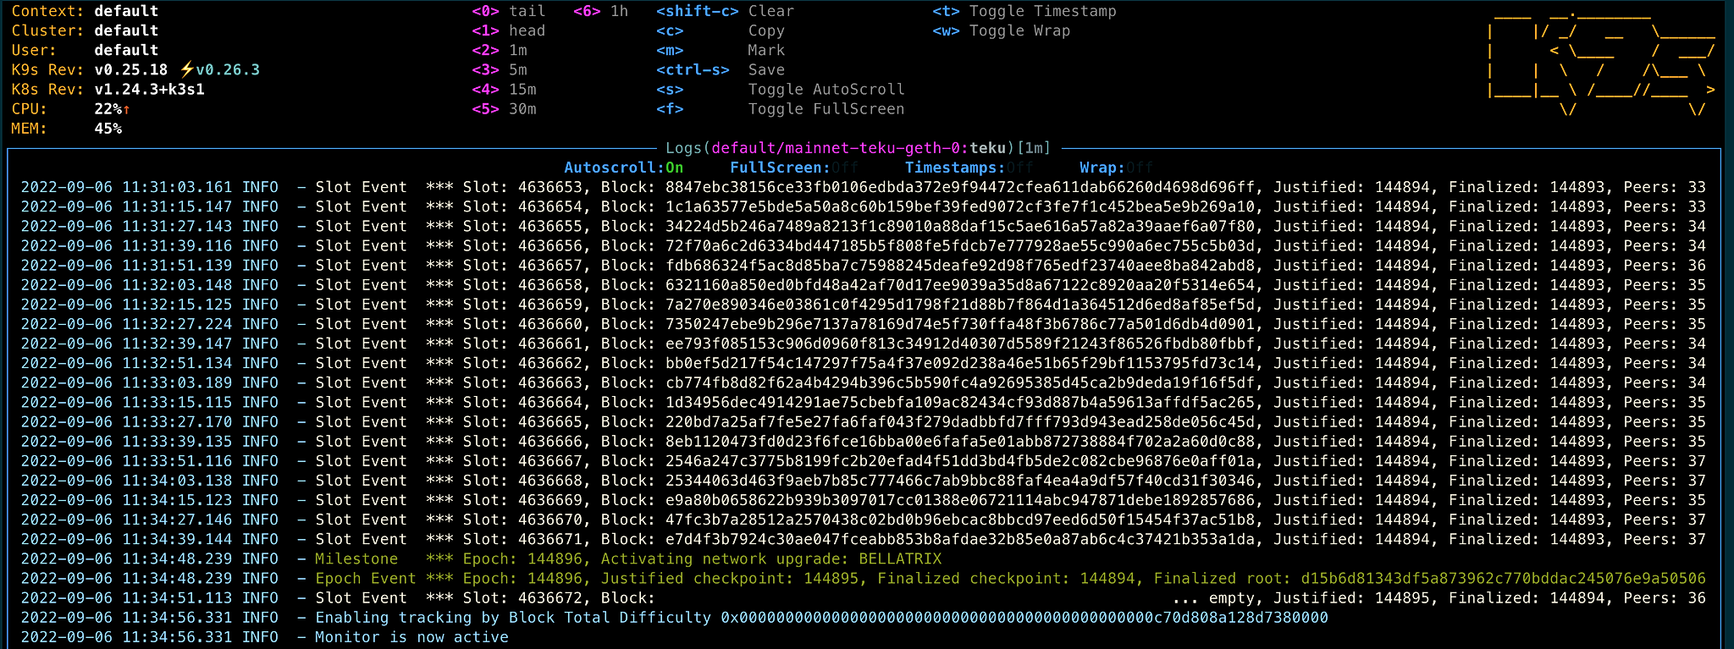Screen dimensions: 1734x649
Task: Click the K9s Rev v0.25.18 value
Action: coord(131,69)
